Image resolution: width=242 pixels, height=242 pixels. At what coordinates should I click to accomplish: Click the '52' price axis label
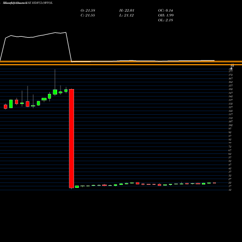tap(230, 161)
